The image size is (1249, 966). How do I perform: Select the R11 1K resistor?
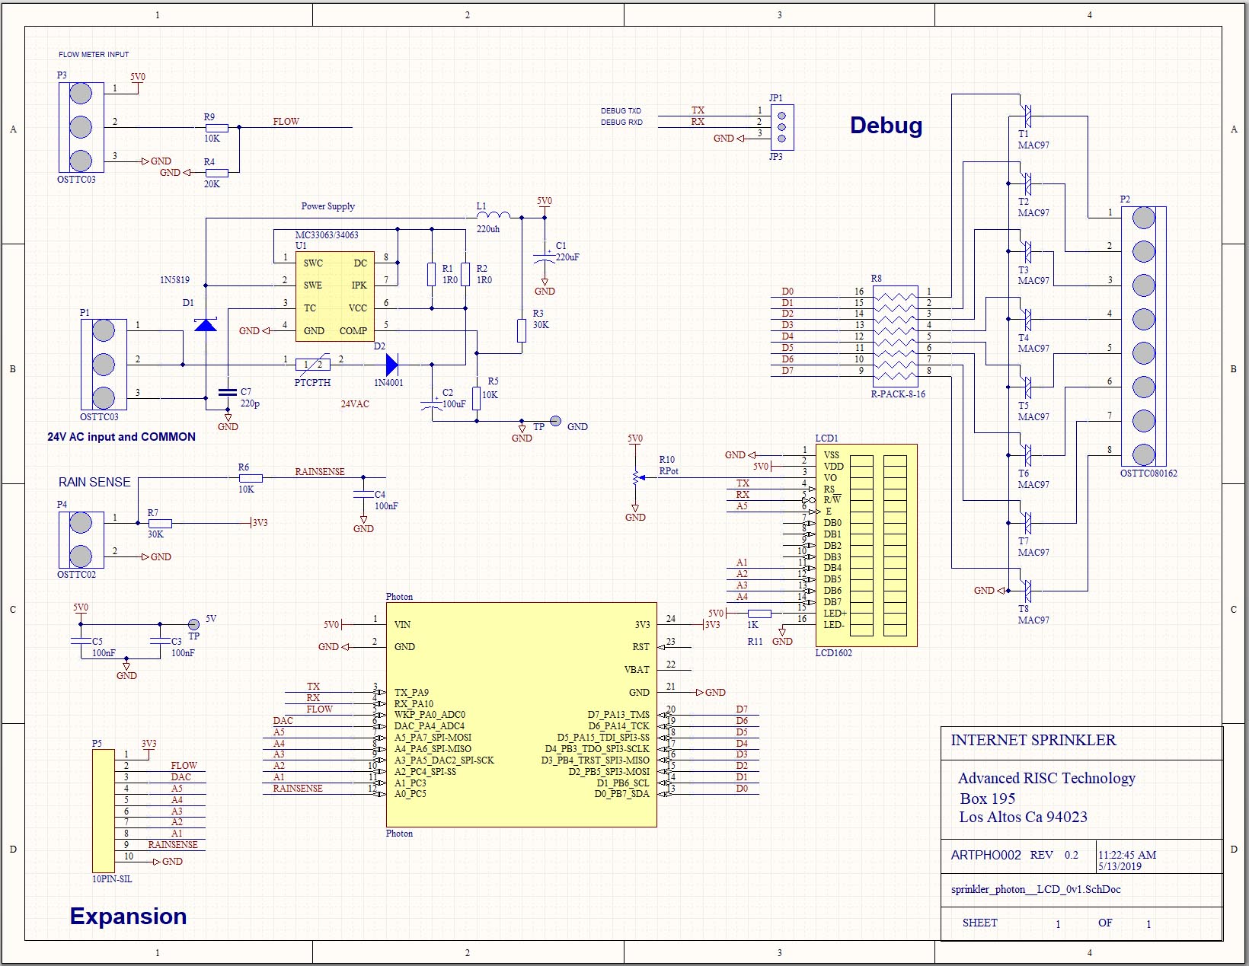point(759,614)
